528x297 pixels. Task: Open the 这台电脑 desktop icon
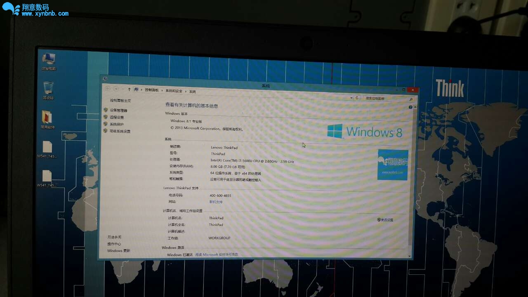49,60
